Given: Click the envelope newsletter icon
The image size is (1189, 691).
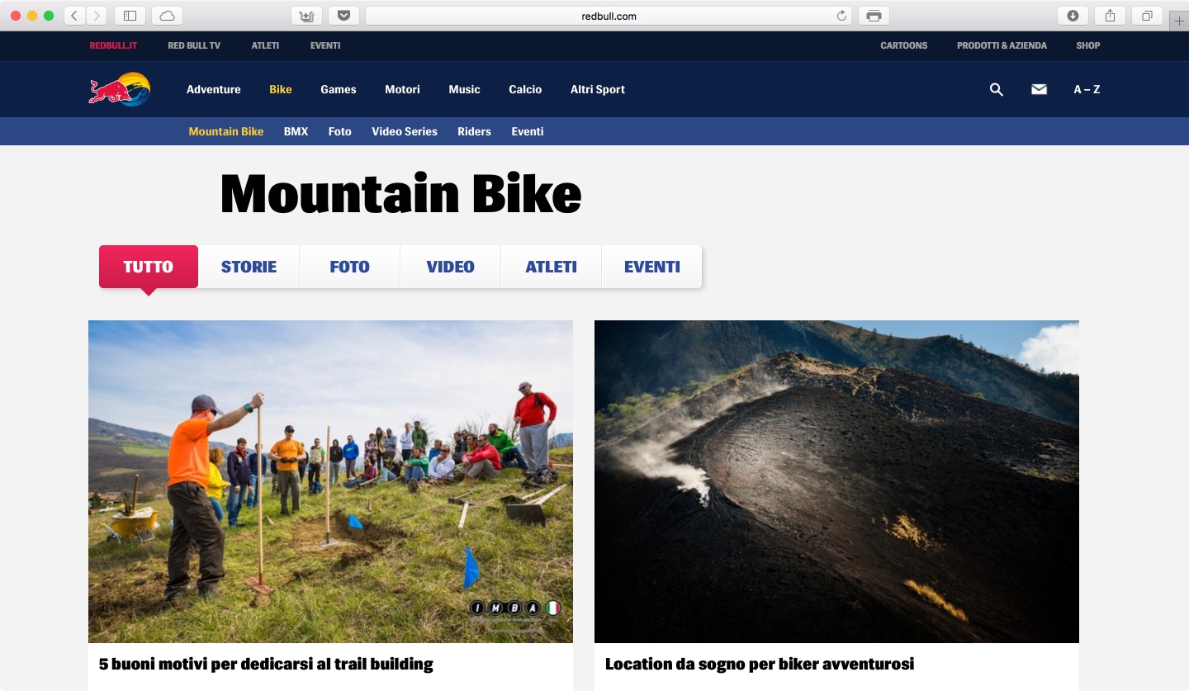Looking at the screenshot, I should (1039, 89).
